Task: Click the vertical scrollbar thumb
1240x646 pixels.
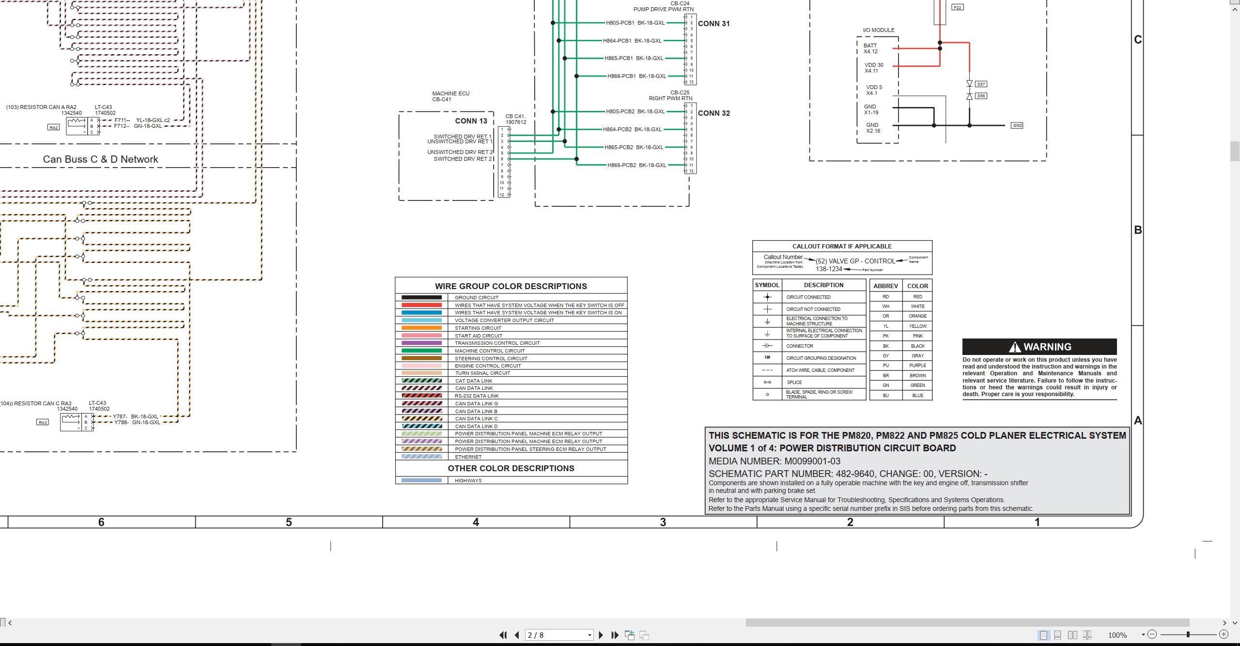Action: 1235,151
